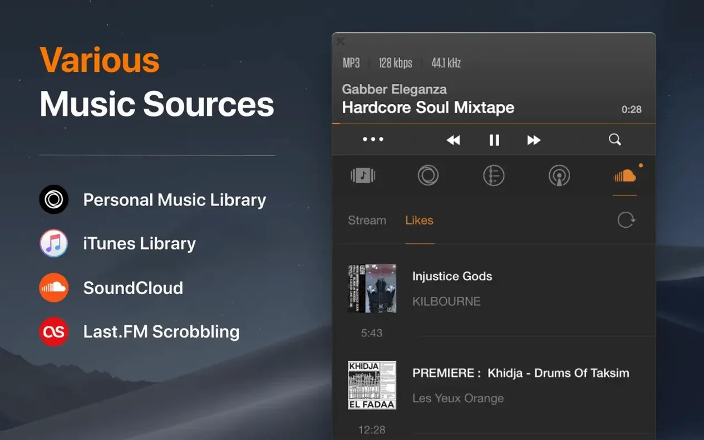Click the Gabber Eleganza artist name
The image size is (704, 440).
click(x=394, y=89)
